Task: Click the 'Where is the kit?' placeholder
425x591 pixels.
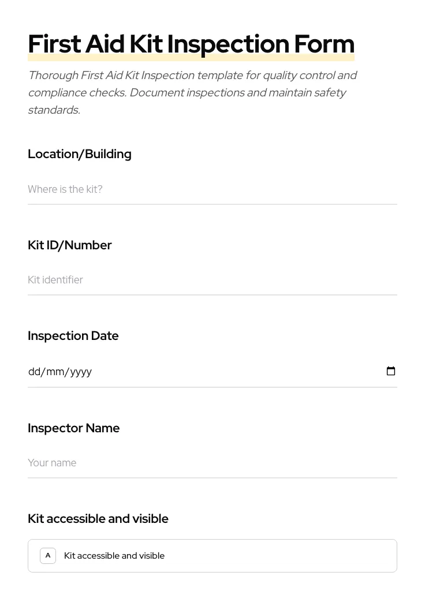Action: 65,189
